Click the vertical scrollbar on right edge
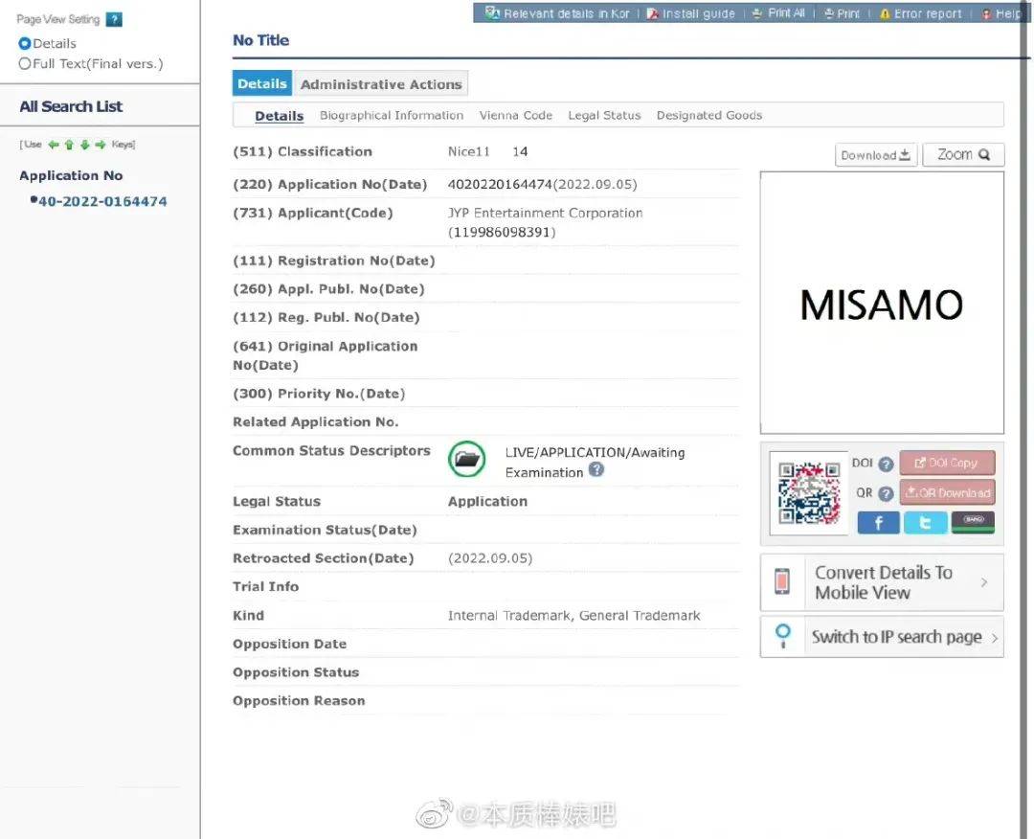 [1023, 419]
